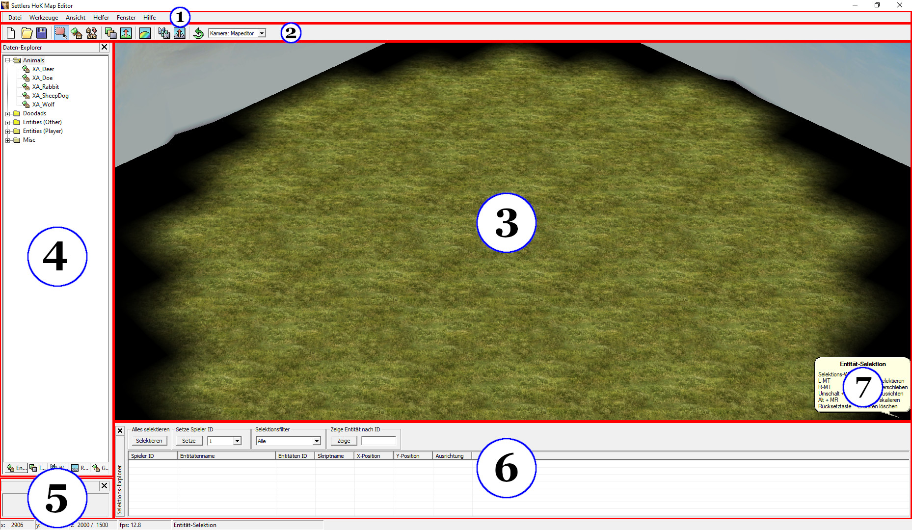The image size is (912, 530).
Task: Click the rainbow hill terrain color icon
Action: click(145, 33)
